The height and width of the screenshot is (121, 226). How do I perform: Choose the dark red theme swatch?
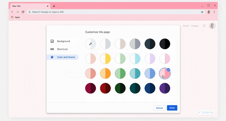coord(105,88)
